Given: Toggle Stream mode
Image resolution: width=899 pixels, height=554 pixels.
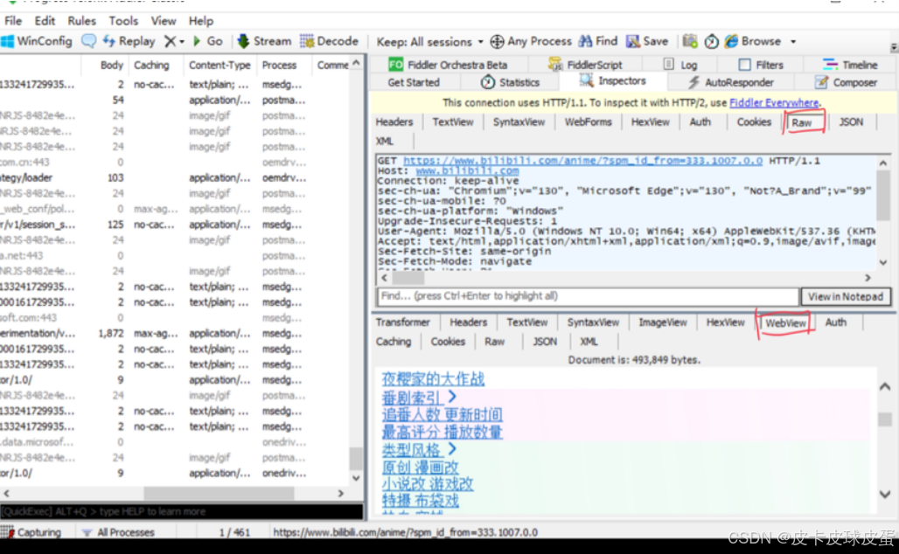Looking at the screenshot, I should [x=264, y=41].
